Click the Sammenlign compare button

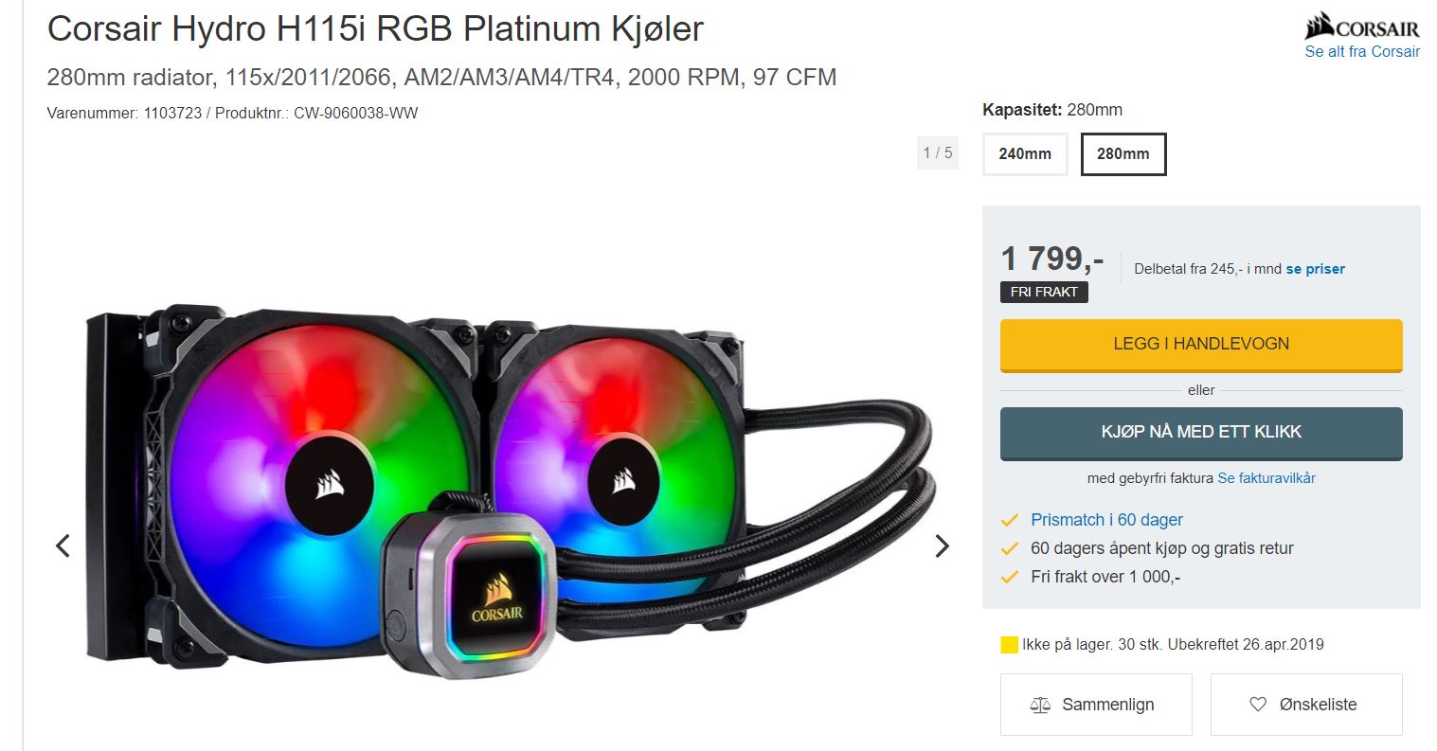pos(1096,705)
